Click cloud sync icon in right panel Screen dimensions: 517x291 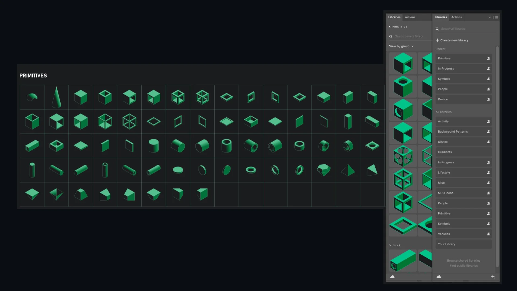[439, 277]
